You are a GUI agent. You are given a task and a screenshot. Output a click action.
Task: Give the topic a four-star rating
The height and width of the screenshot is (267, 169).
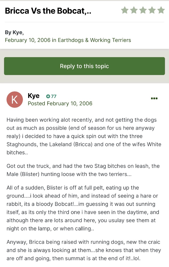pos(152,10)
